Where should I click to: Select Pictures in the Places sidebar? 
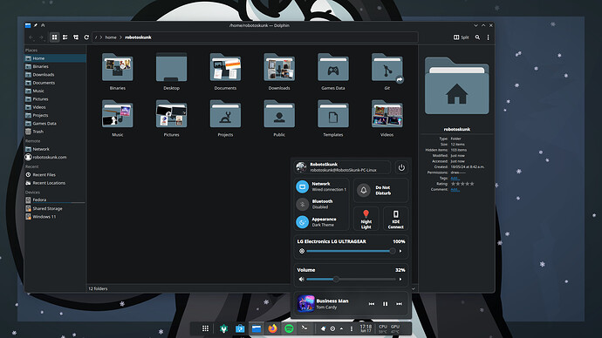click(x=55, y=98)
